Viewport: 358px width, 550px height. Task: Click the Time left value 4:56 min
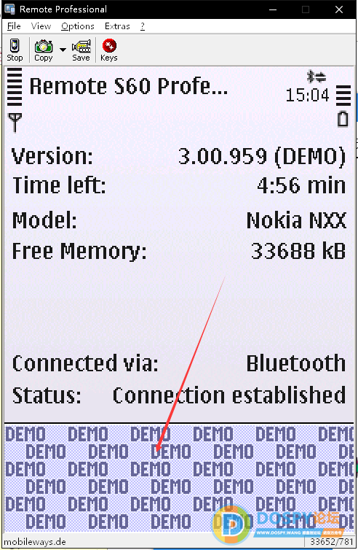[301, 185]
